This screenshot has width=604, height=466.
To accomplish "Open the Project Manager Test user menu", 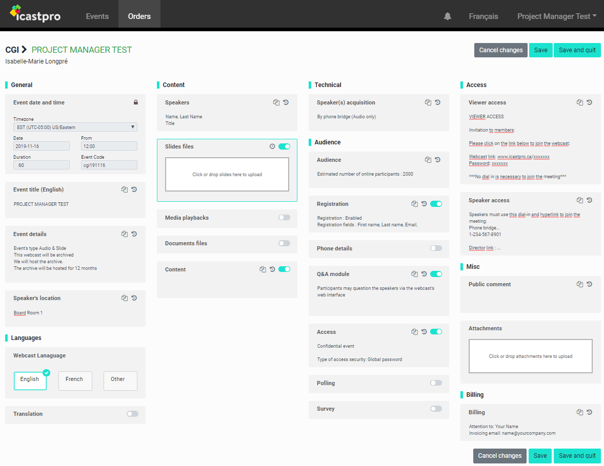I will pyautogui.click(x=556, y=16).
